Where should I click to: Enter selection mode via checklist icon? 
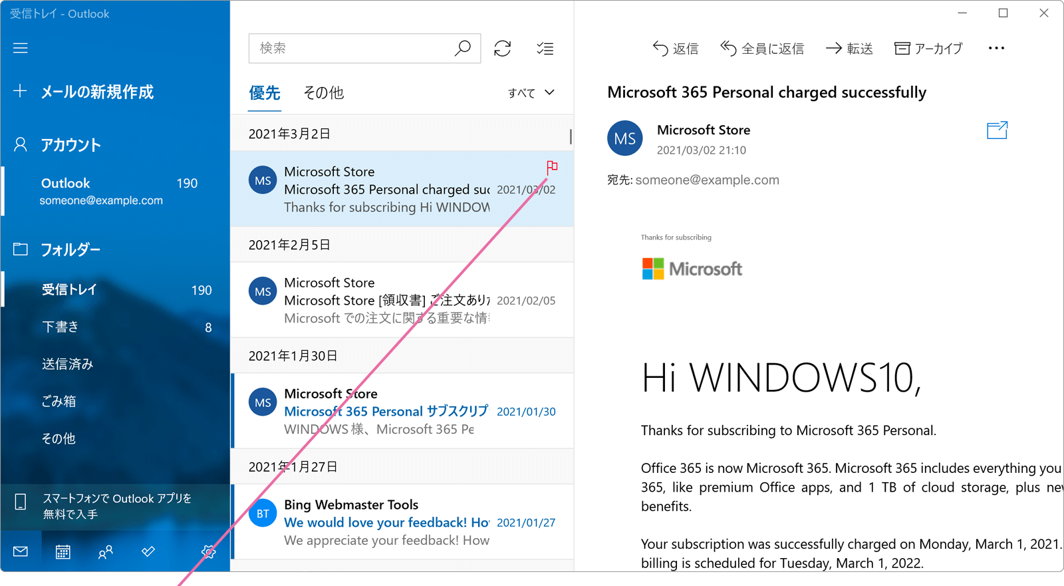click(545, 48)
